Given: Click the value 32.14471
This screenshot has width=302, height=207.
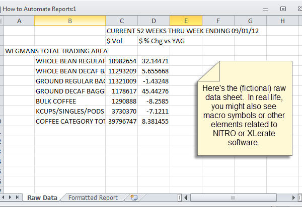Looking at the screenshot, I should pos(154,61).
